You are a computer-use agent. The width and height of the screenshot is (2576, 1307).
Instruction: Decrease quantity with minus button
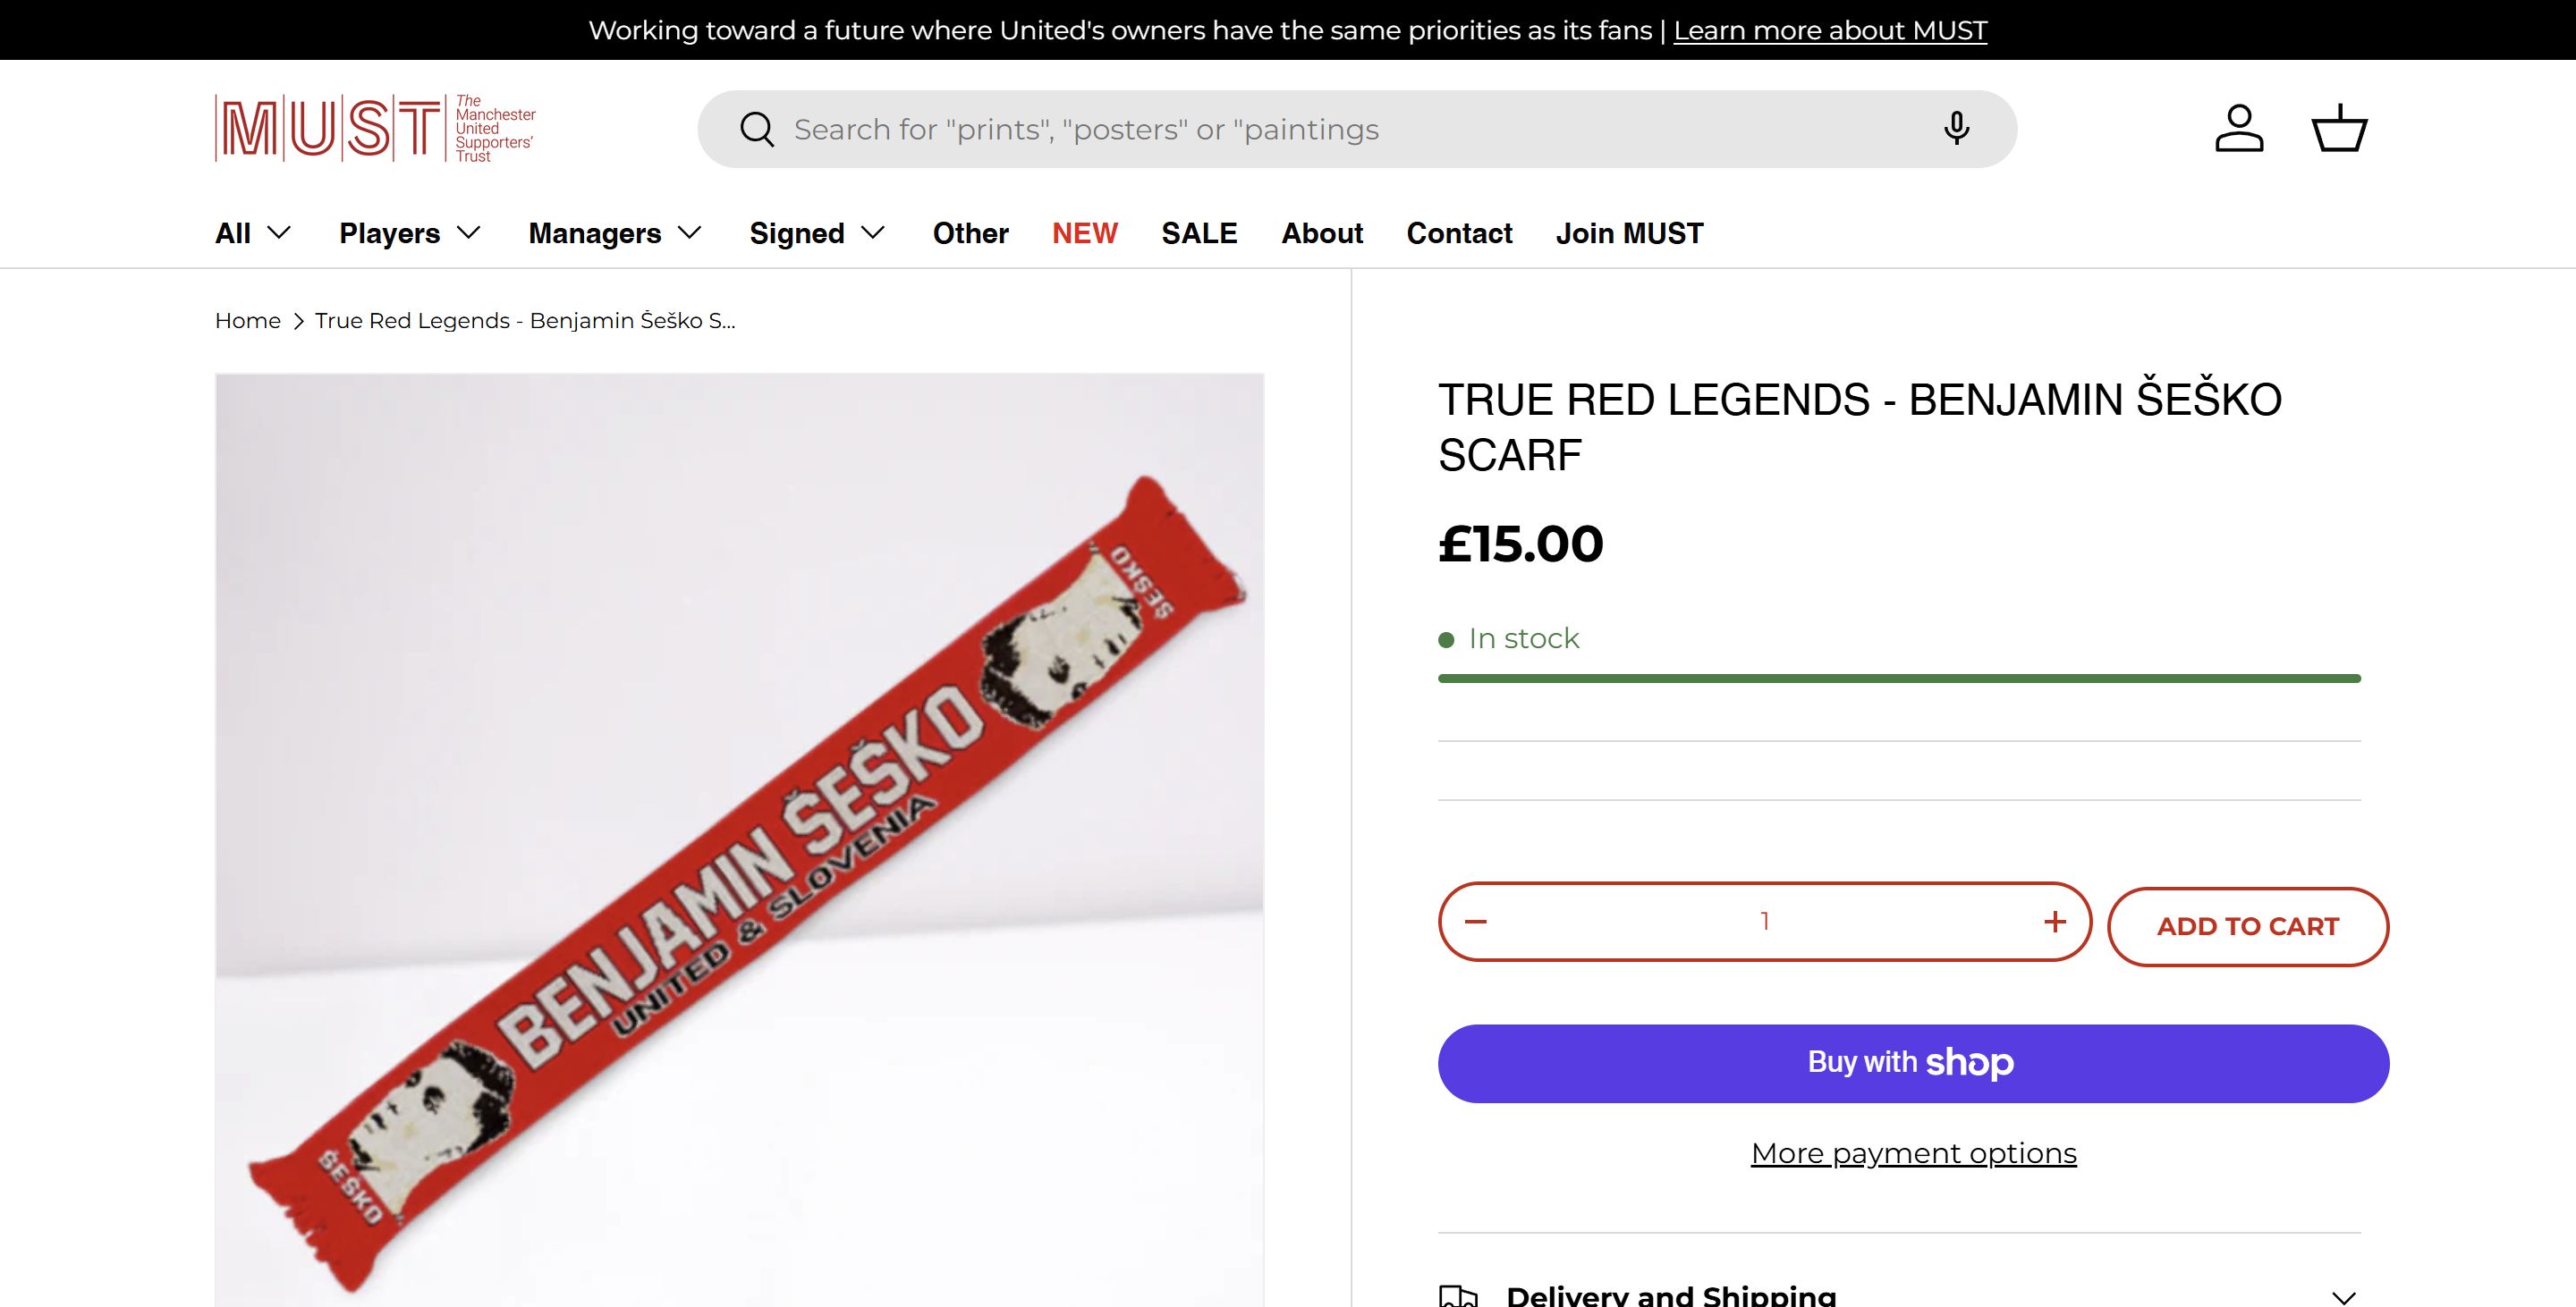pos(1476,922)
